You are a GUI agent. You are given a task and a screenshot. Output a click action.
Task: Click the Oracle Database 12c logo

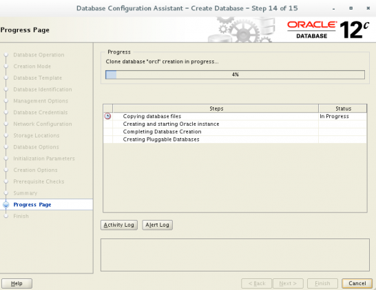click(x=328, y=30)
